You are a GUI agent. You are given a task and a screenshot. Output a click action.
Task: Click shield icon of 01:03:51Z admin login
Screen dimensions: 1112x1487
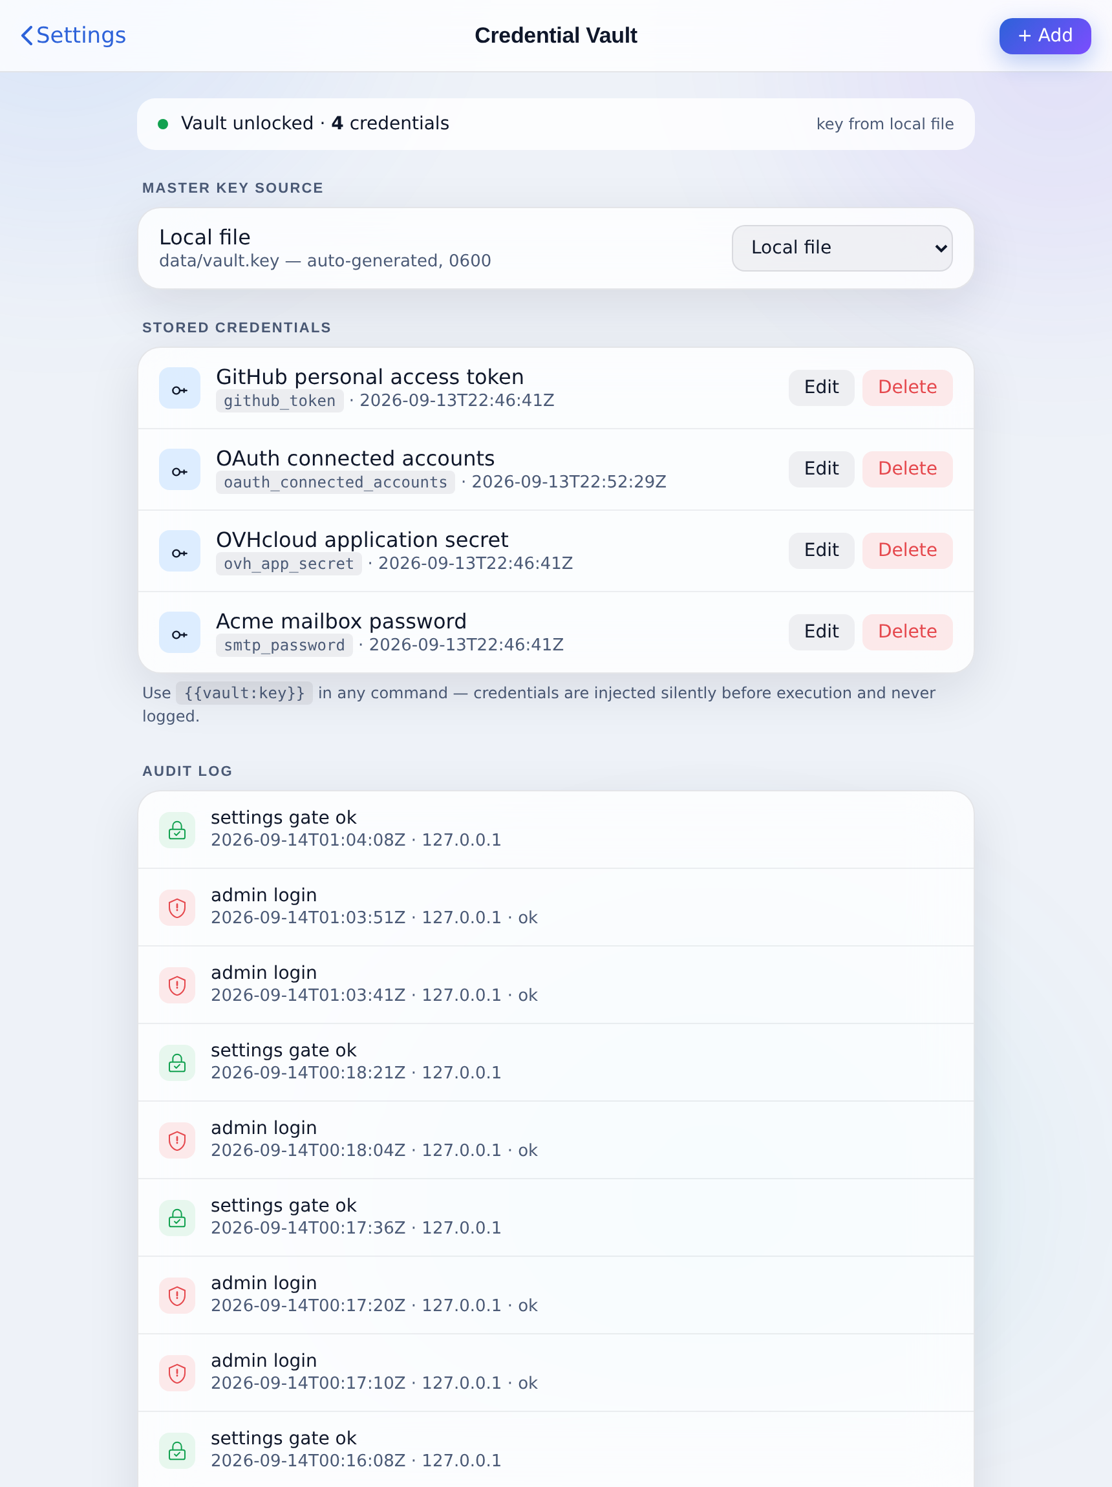coord(176,907)
